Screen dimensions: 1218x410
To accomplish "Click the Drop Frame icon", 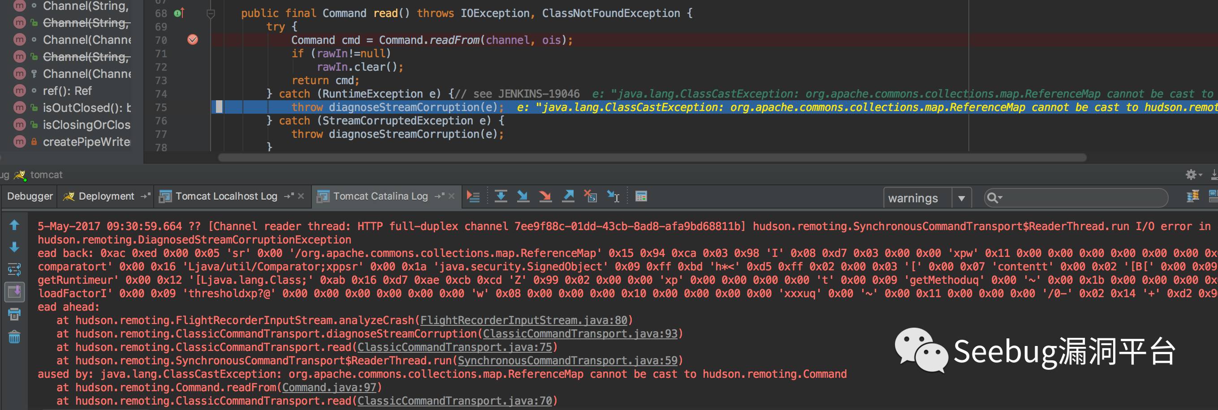I will pos(591,196).
